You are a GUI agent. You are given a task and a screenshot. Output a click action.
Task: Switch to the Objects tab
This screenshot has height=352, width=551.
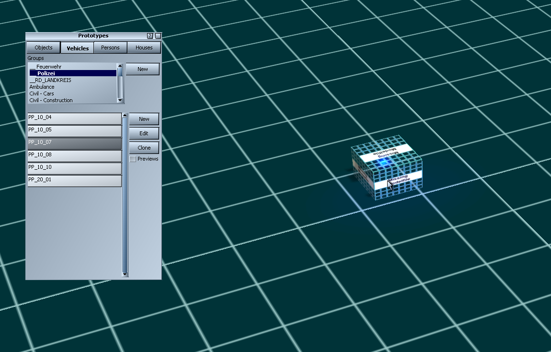[x=44, y=48]
